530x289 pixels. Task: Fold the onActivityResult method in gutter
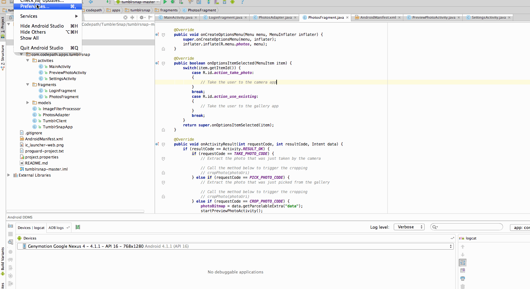click(x=163, y=144)
